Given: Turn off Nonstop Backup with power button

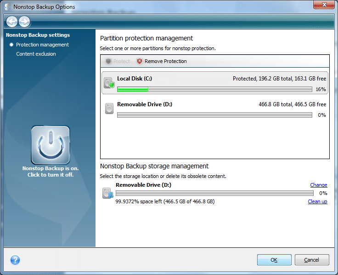Looking at the screenshot, I should click(x=51, y=145).
